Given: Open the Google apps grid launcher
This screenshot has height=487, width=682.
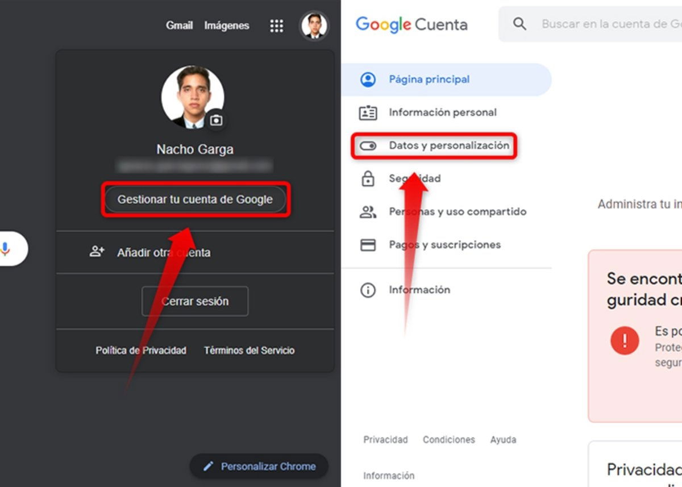Looking at the screenshot, I should 276,26.
